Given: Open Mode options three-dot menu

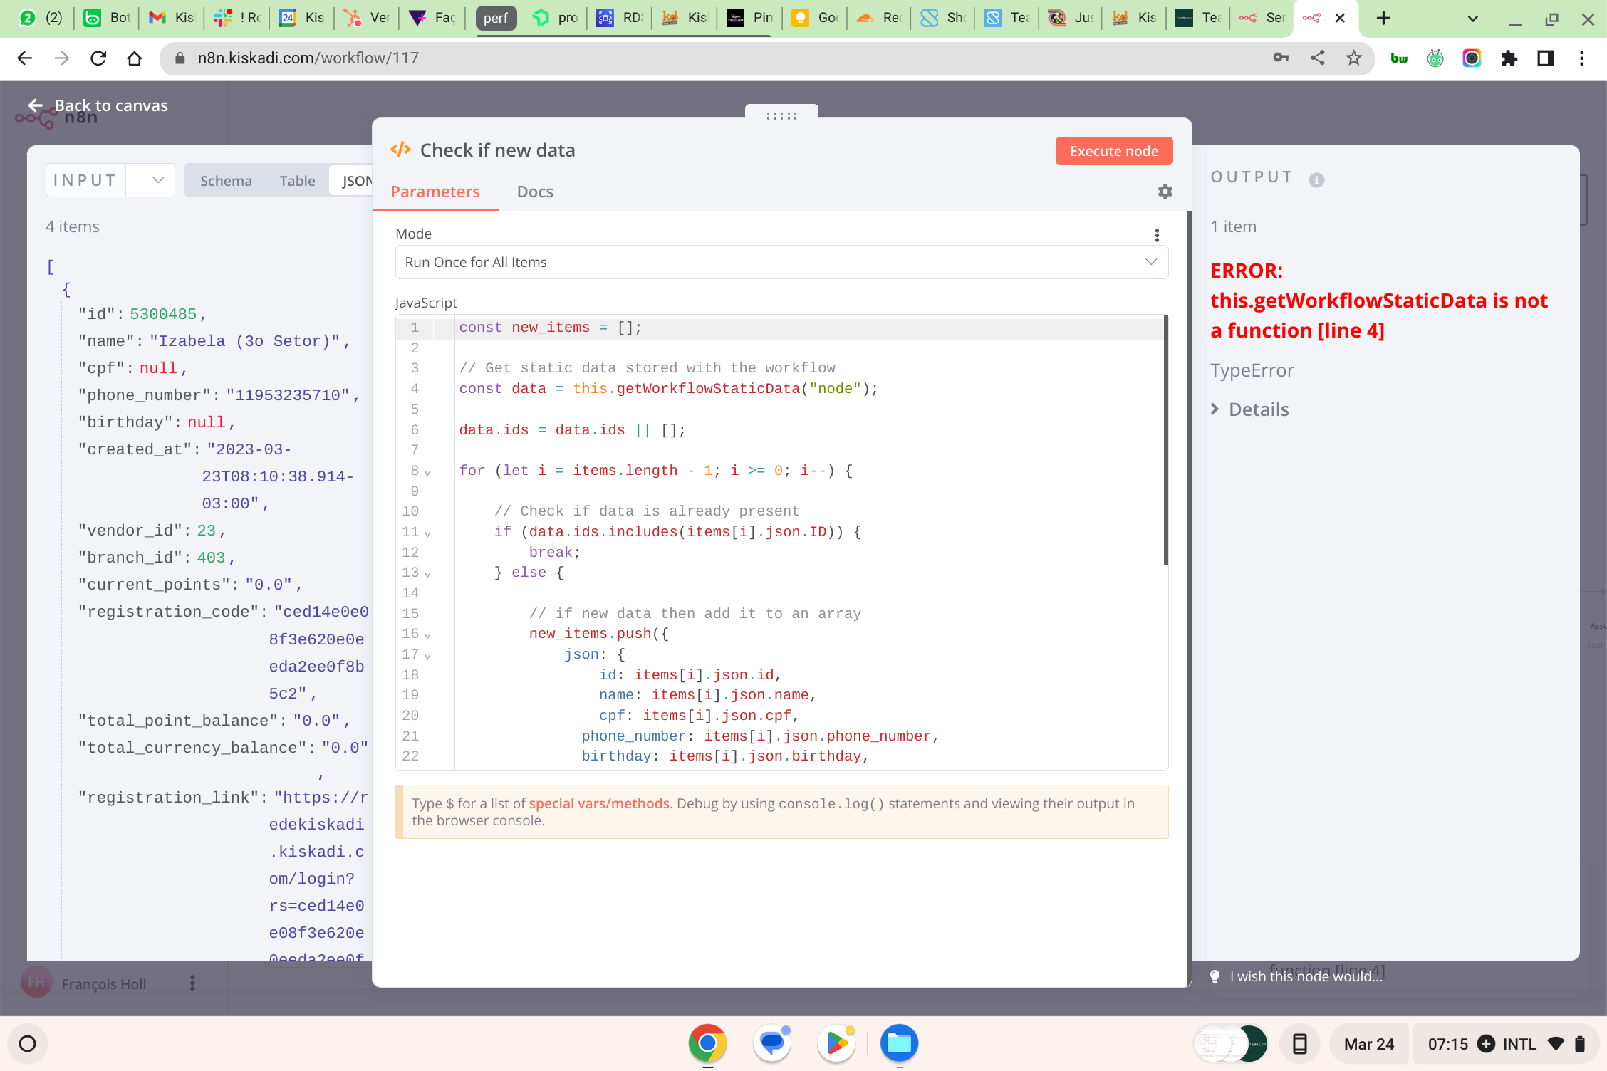Looking at the screenshot, I should pos(1156,235).
